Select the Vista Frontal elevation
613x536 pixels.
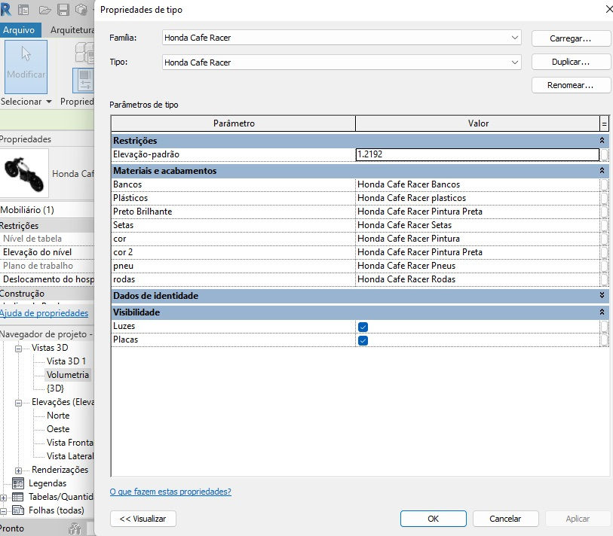pos(70,443)
